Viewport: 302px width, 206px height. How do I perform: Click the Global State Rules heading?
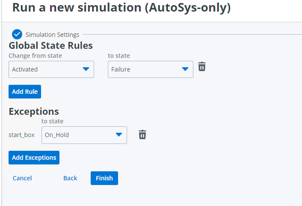click(x=50, y=46)
